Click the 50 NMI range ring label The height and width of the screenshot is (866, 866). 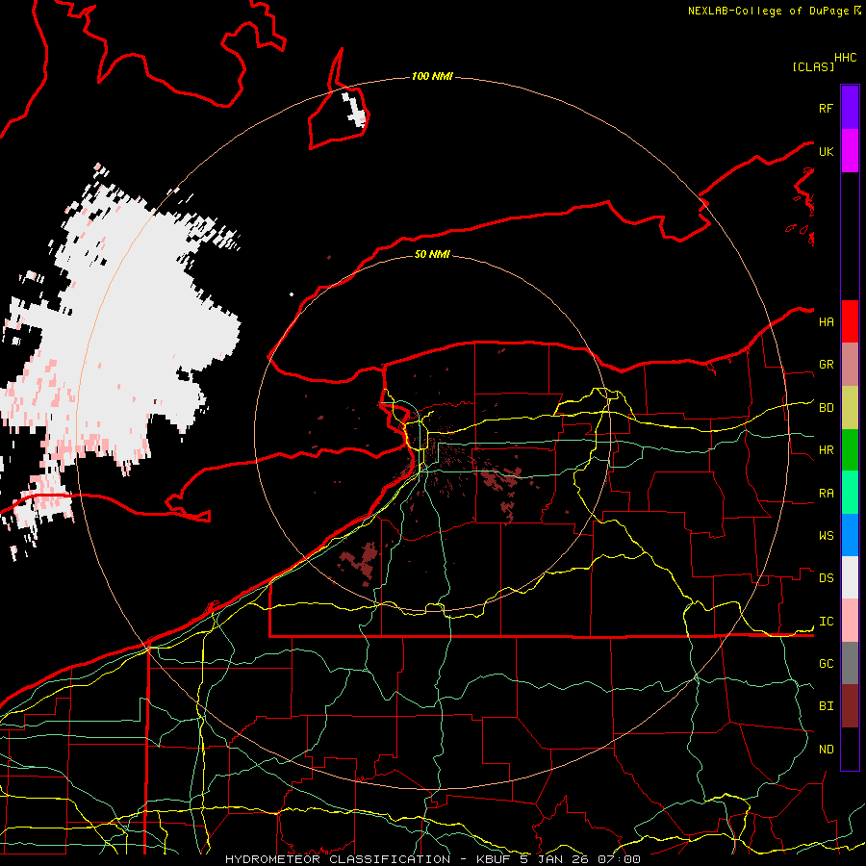click(x=432, y=254)
